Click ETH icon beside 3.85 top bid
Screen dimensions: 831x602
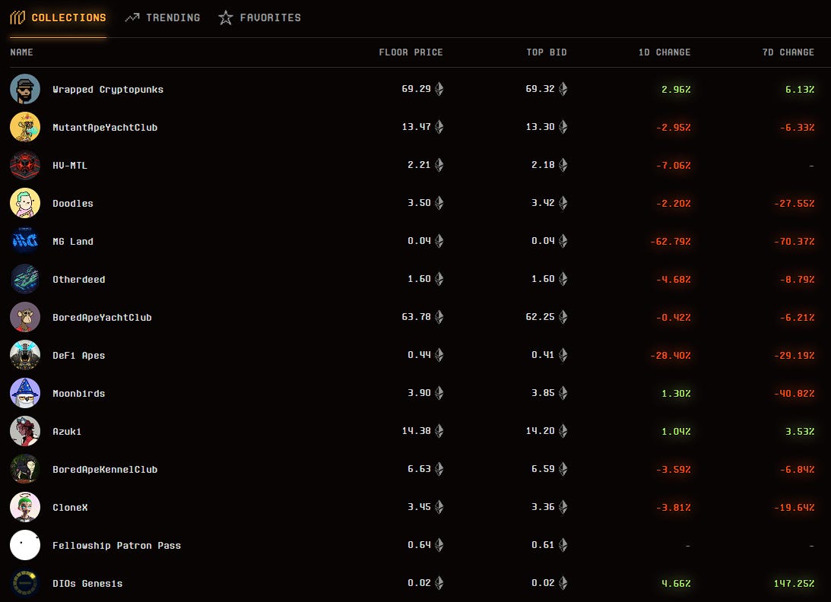point(563,393)
